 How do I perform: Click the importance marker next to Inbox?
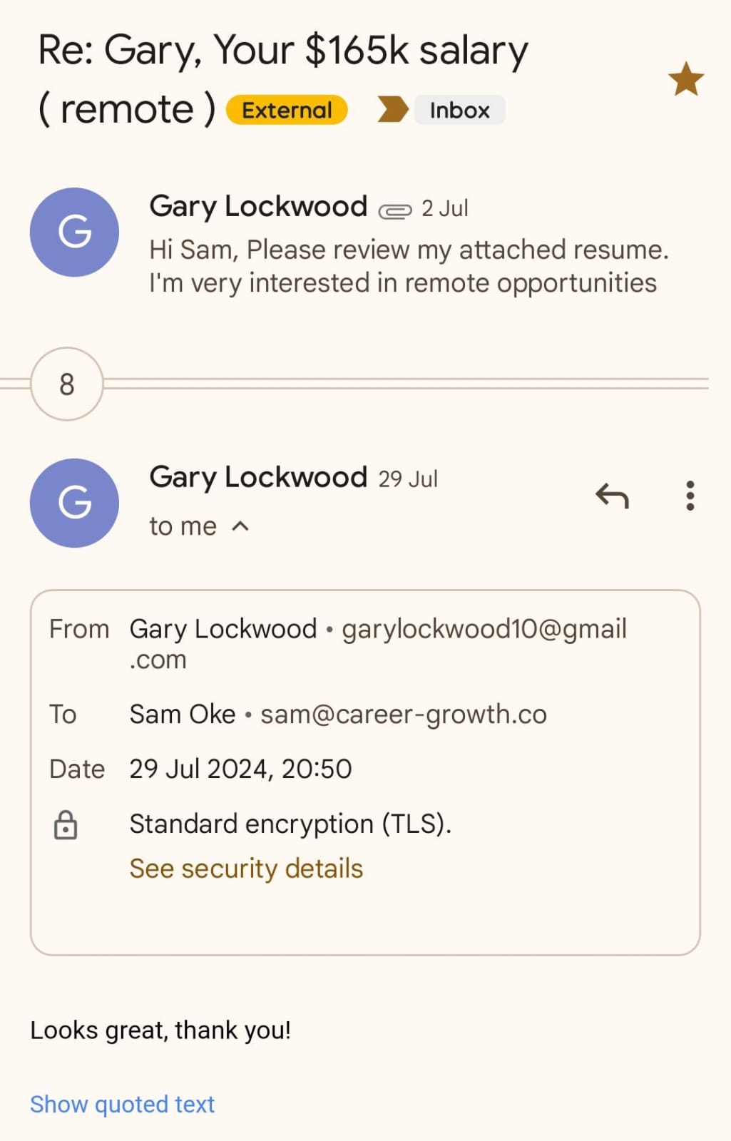click(392, 110)
